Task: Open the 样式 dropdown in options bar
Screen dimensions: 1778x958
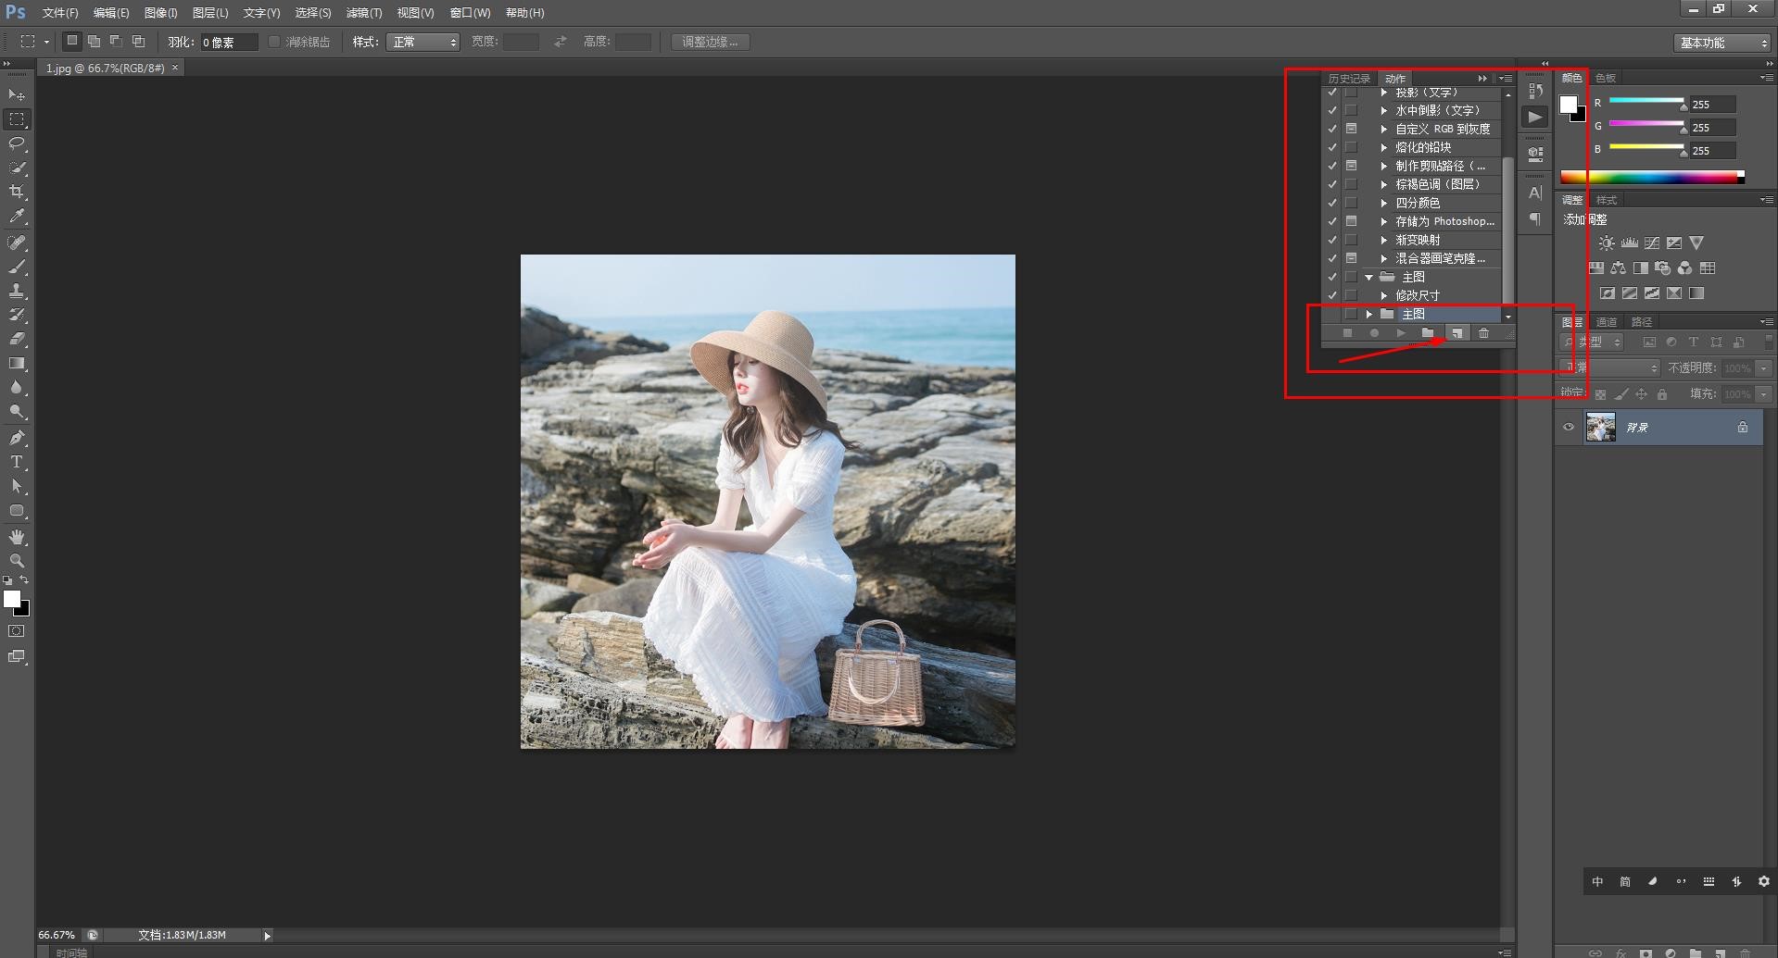Action: coord(423,43)
